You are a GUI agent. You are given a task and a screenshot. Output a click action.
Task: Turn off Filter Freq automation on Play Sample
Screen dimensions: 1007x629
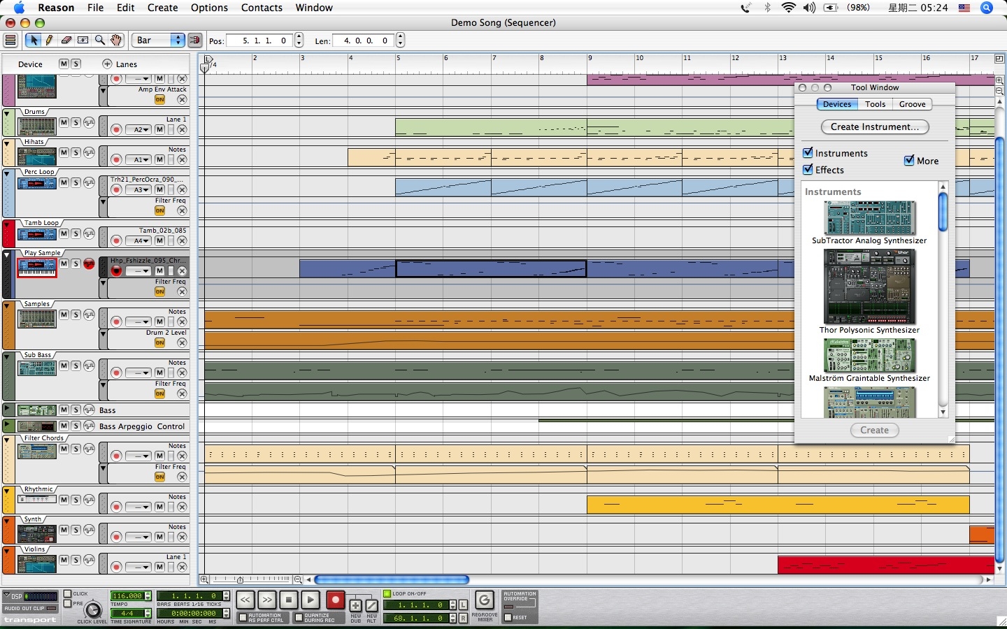coord(160,291)
